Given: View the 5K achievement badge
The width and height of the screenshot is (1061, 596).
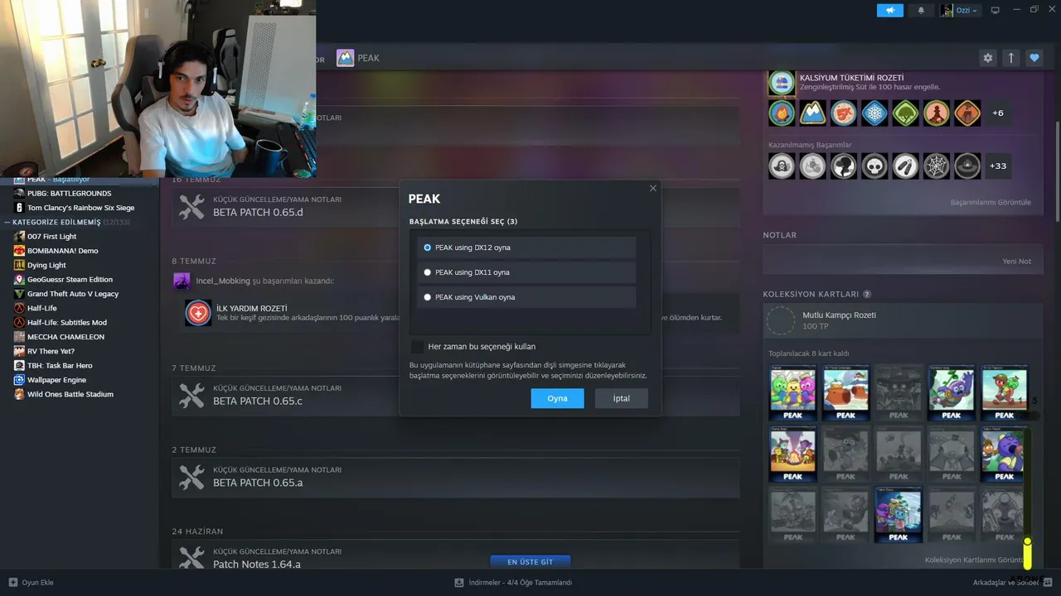Looking at the screenshot, I should 844,113.
